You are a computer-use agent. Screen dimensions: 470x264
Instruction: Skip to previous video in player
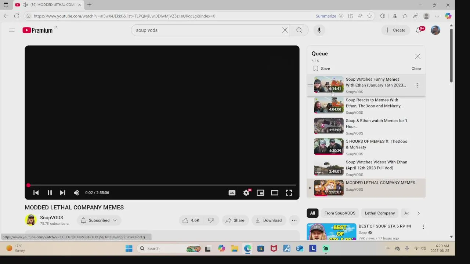[x=36, y=192]
